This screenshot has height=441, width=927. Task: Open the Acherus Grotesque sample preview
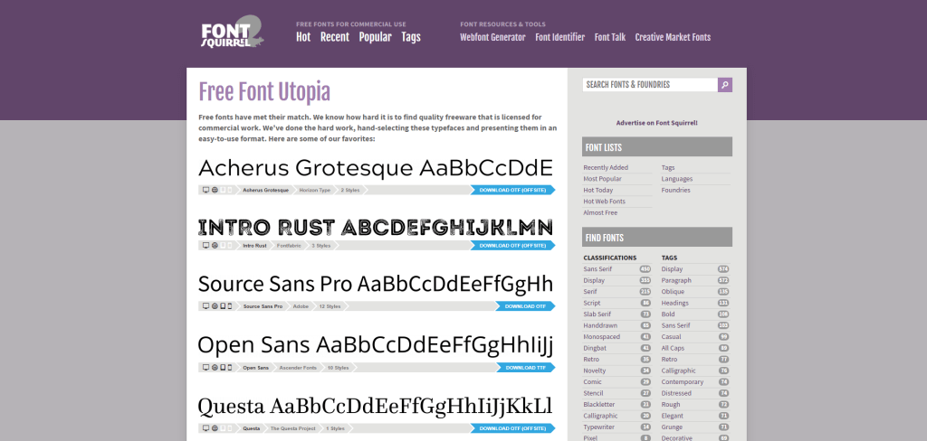coord(376,168)
